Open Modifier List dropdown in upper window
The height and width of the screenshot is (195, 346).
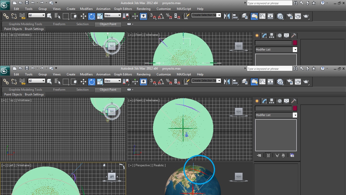click(x=295, y=50)
